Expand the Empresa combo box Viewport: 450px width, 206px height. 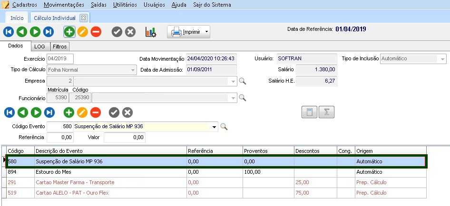point(233,82)
